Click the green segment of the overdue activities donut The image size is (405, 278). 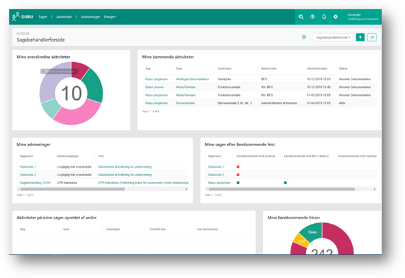pyautogui.click(x=94, y=84)
